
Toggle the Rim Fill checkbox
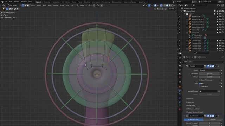[200, 83]
